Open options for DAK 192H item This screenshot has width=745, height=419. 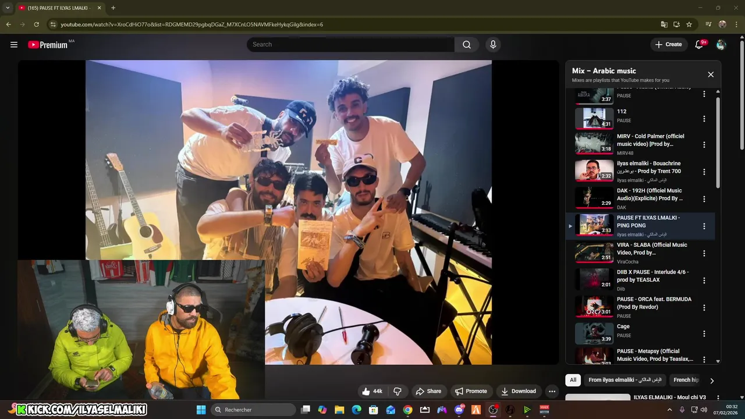tap(704, 199)
